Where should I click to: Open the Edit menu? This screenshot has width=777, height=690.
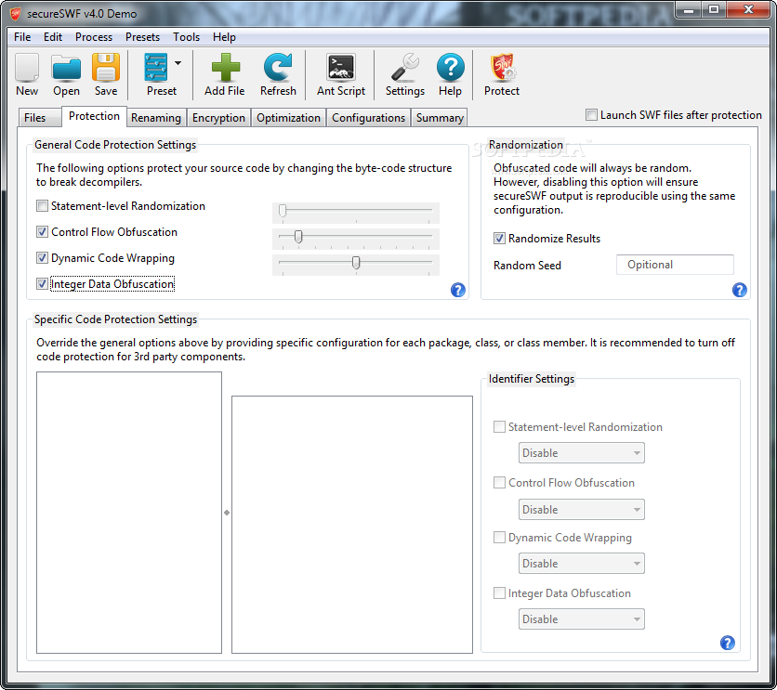tap(53, 37)
